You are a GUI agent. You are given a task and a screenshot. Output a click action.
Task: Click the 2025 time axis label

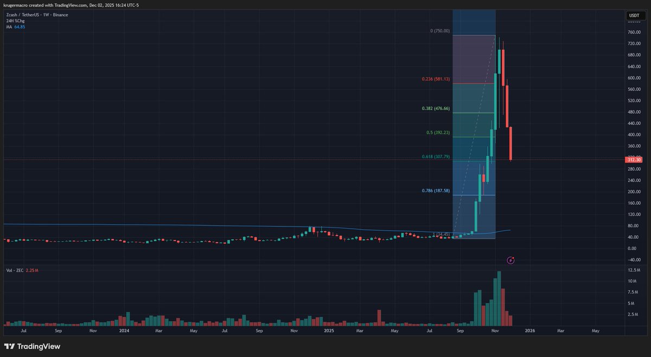tap(329, 330)
